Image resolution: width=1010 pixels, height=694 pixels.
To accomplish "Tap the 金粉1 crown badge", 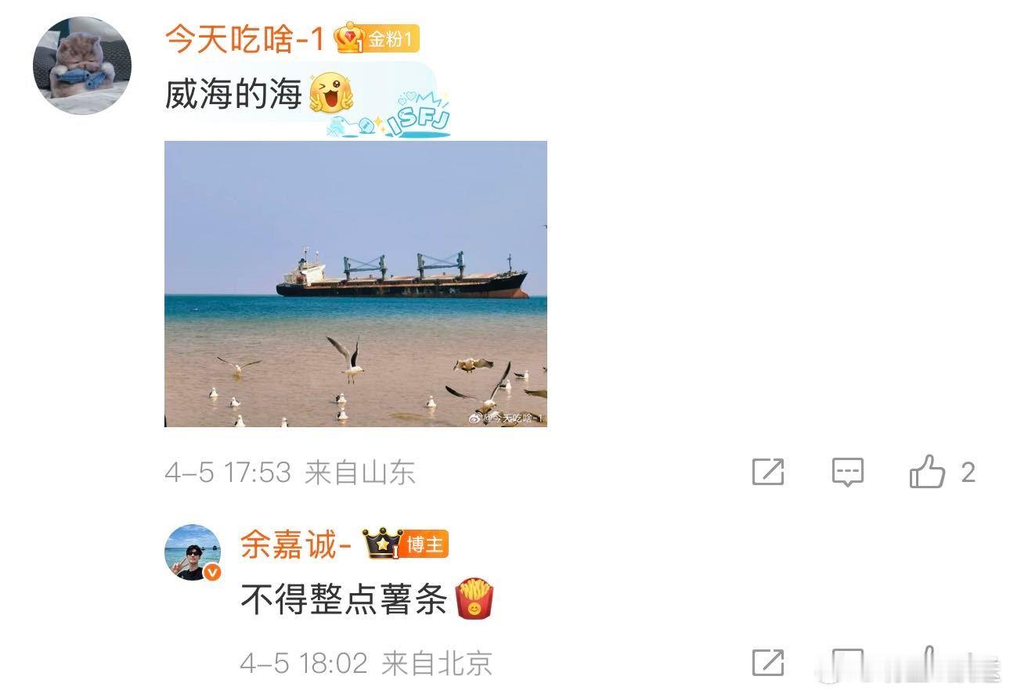I will 378,38.
